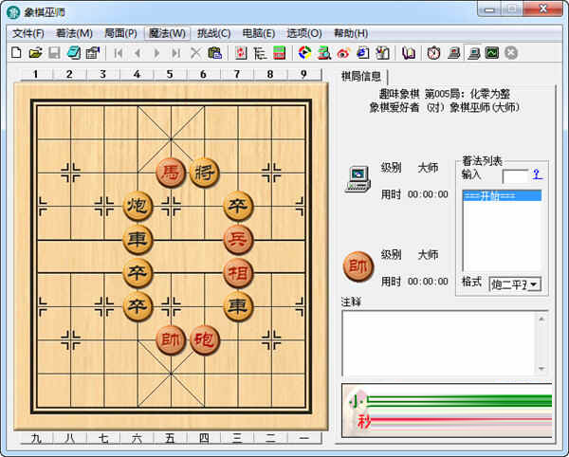Viewport: 569px width, 457px height.
Task: Open the purple book toolbar icon
Action: [409, 53]
